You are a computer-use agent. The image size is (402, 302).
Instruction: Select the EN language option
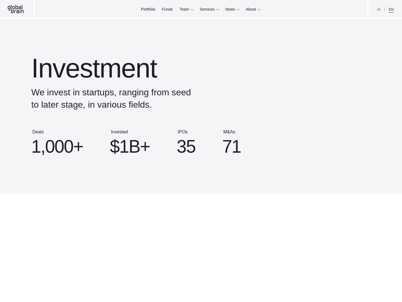[391, 10]
